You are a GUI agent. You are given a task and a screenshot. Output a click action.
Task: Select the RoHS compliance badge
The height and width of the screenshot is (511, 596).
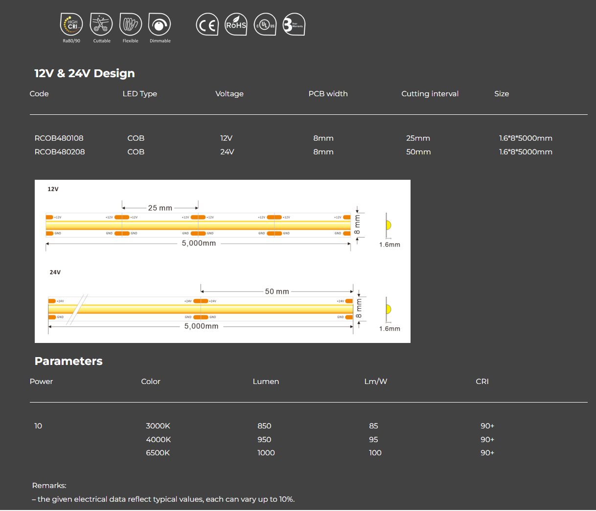click(x=236, y=24)
